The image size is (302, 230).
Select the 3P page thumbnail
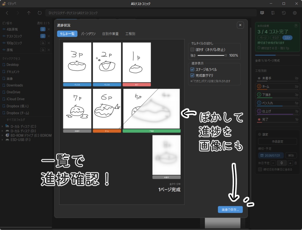pyautogui.click(x=77, y=63)
